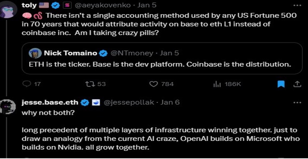The width and height of the screenshot is (308, 159).
Task: Open jesse.base.eth's profile avatar
Action: [x=7, y=107]
